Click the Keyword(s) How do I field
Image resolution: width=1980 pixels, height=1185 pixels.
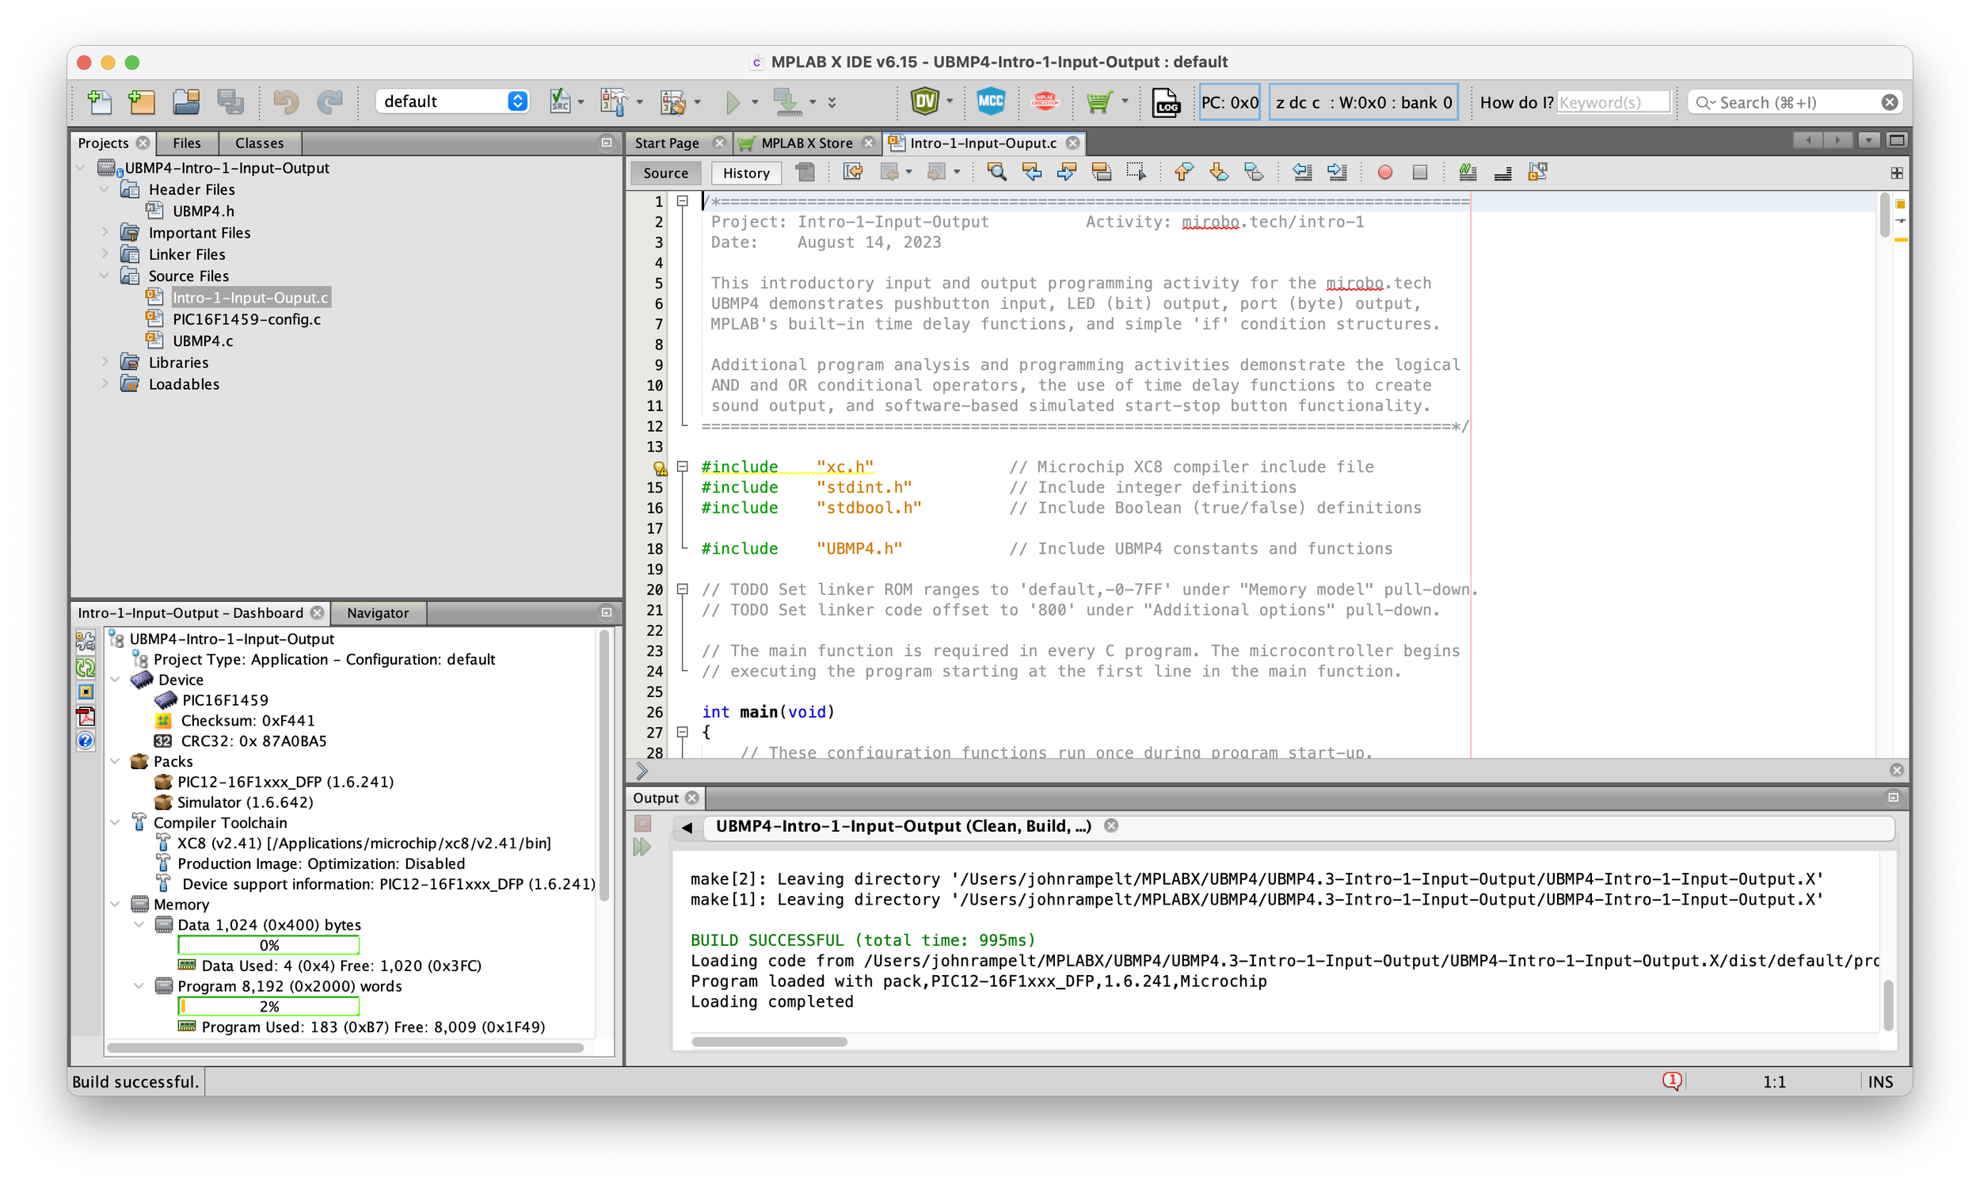[x=1613, y=102]
